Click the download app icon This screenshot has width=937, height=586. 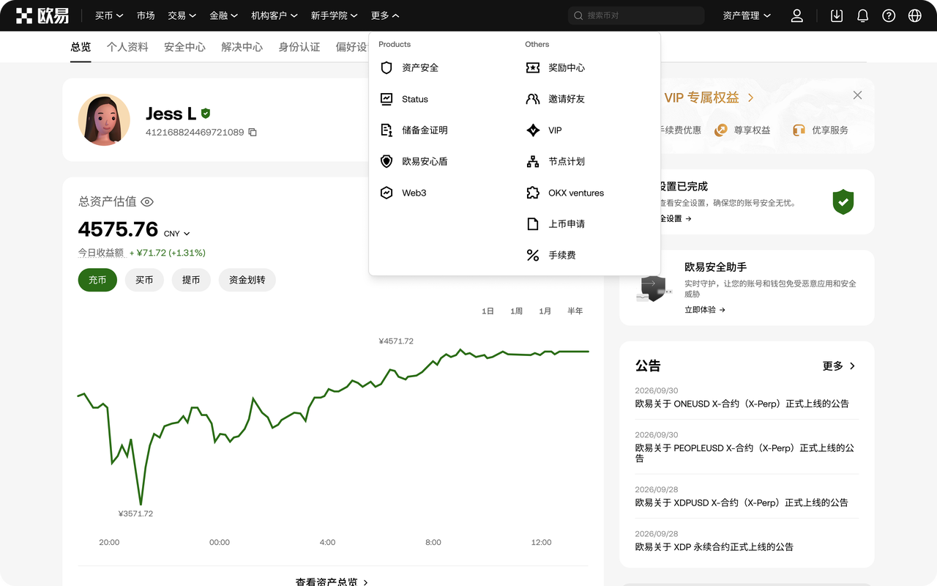[x=837, y=15]
